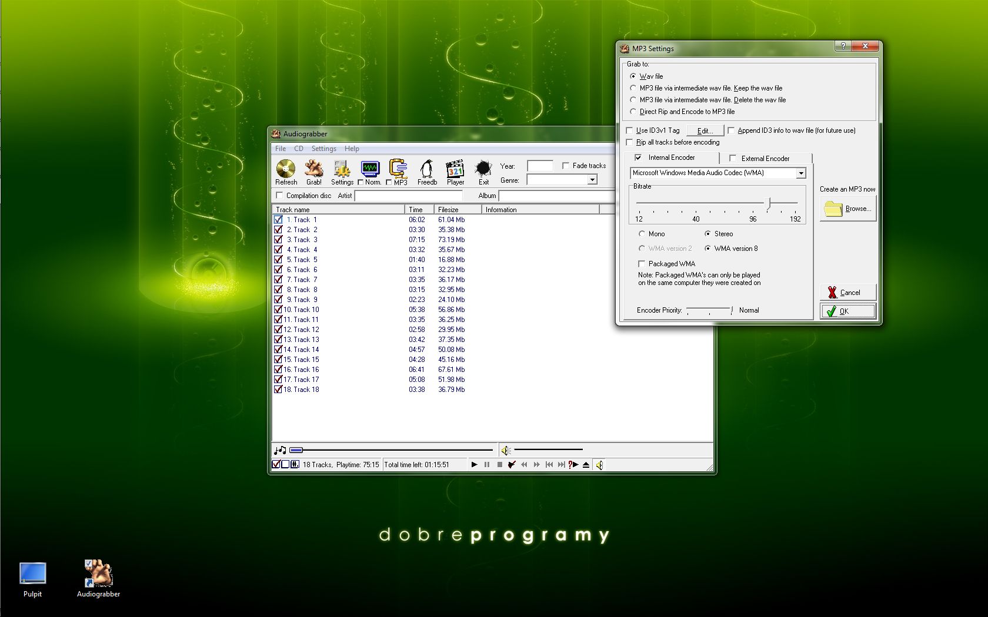The height and width of the screenshot is (617, 988).
Task: Click the Norm. normalize monitor icon
Action: (x=370, y=169)
